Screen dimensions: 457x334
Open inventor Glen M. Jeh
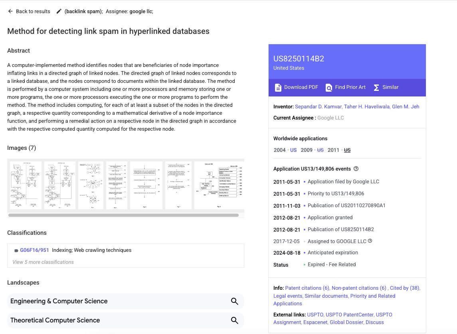[406, 106]
